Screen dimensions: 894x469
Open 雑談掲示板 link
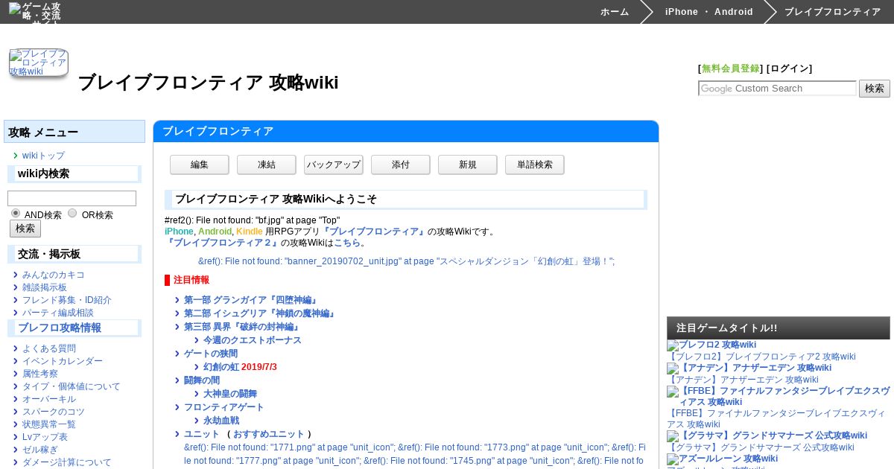(x=45, y=287)
